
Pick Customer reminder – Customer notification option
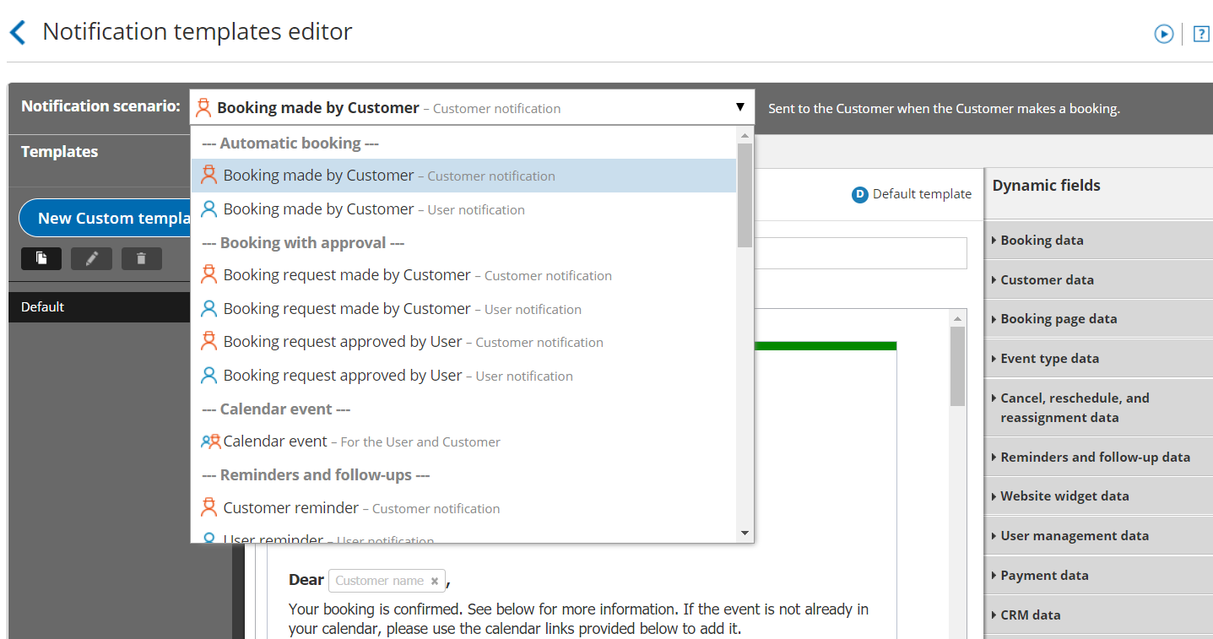tap(361, 508)
